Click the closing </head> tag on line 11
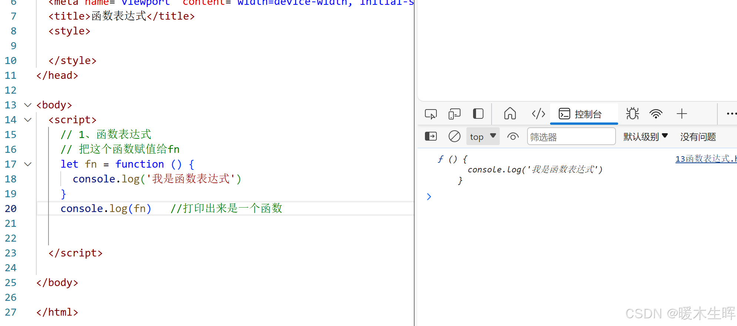Viewport: 737px width, 326px height. pos(57,75)
